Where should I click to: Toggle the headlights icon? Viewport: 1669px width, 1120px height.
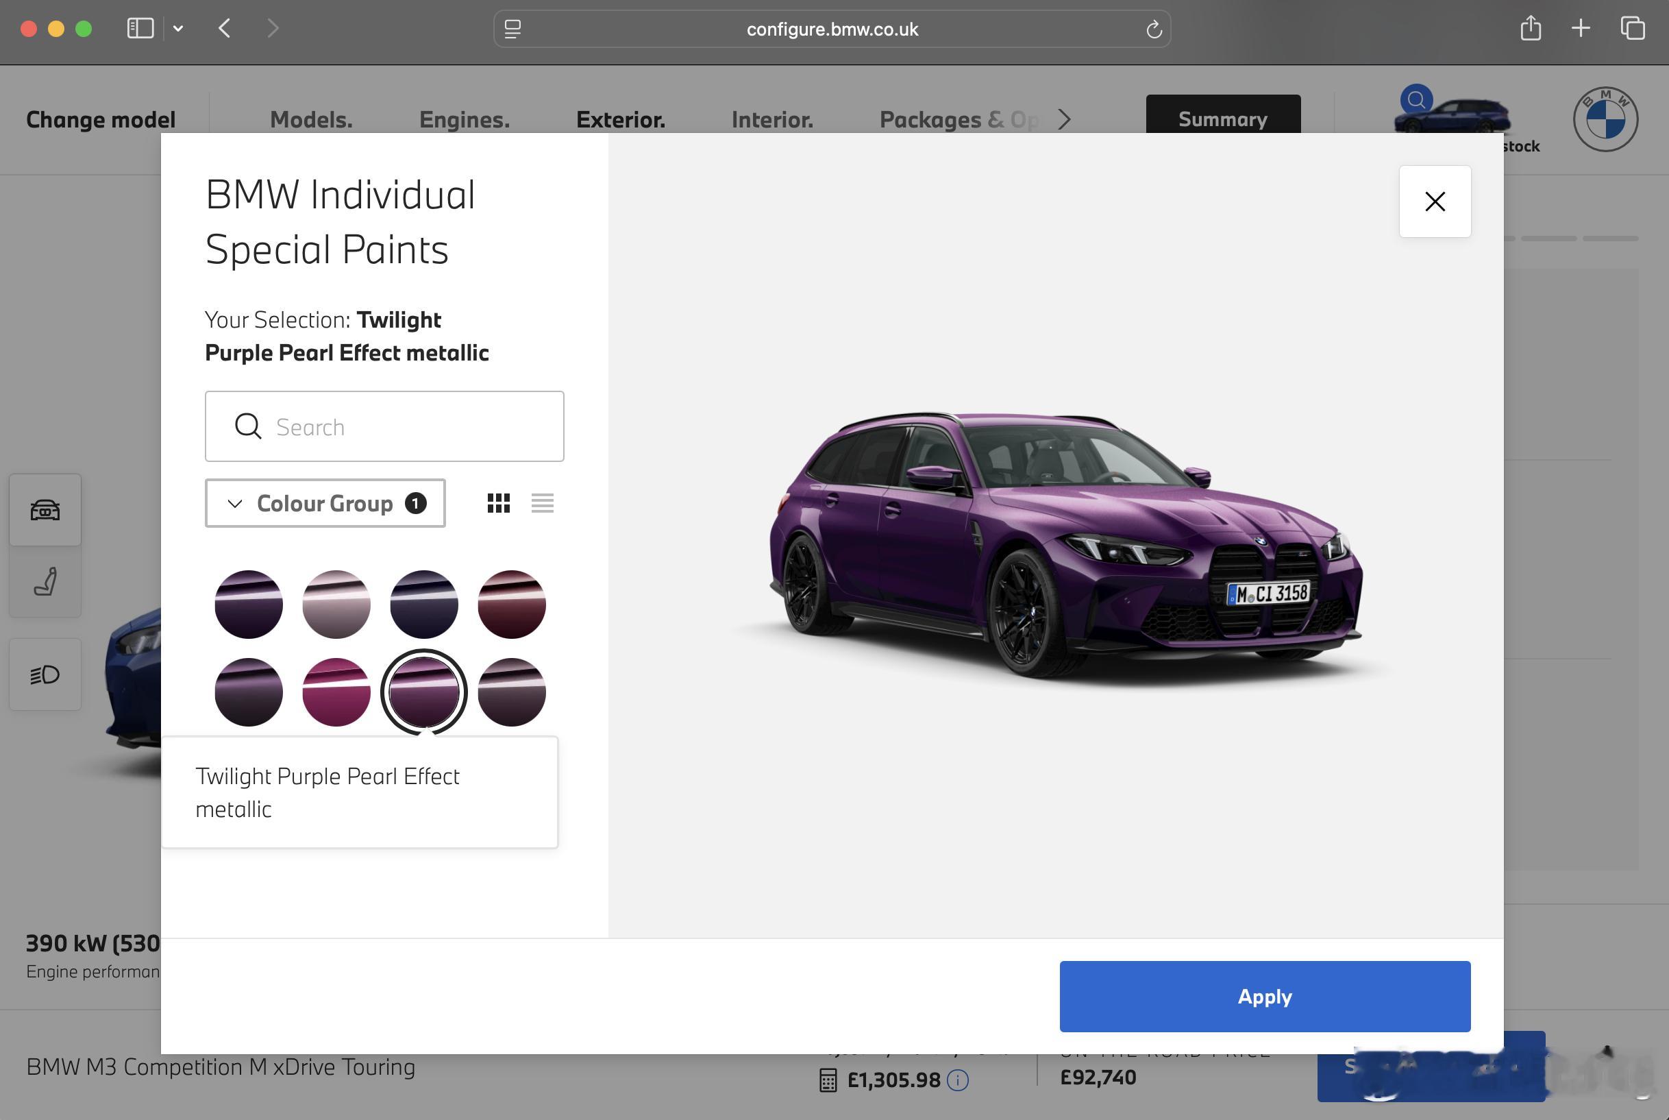coord(45,674)
